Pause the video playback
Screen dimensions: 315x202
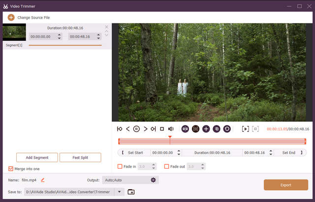[136, 129]
